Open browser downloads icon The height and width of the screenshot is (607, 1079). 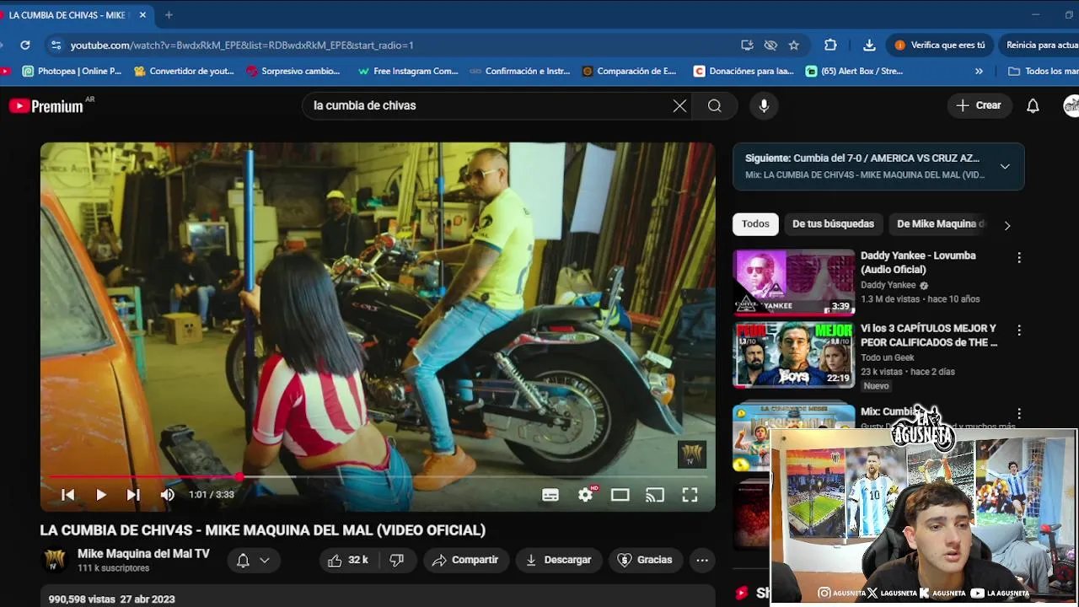pos(869,45)
